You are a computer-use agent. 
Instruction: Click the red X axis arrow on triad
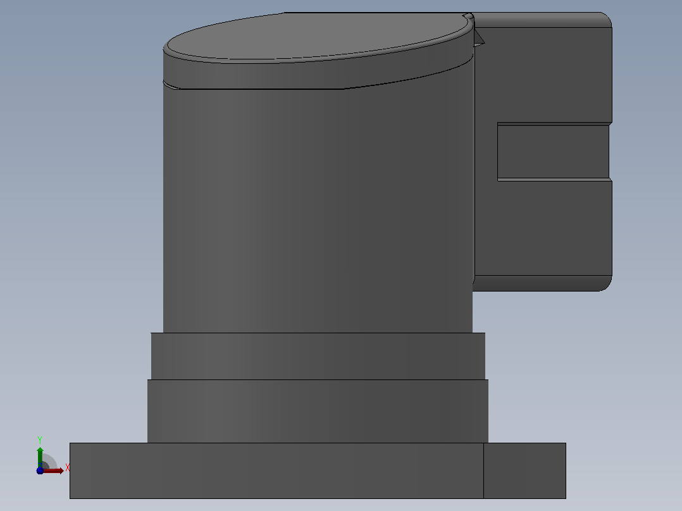(x=54, y=471)
